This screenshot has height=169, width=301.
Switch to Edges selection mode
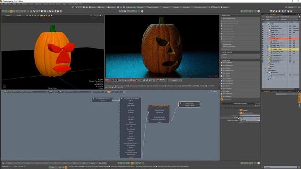[x=101, y=8]
